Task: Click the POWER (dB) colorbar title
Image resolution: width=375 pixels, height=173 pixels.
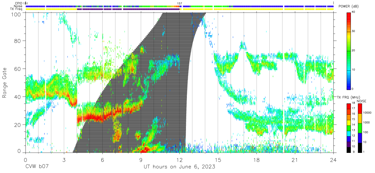Action: (x=348, y=6)
